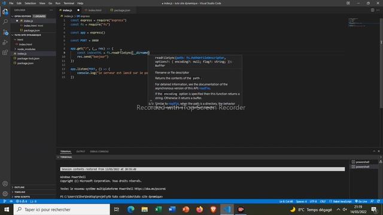Open Brave browser from the taskbar
This screenshot has height=215, width=383.
pyautogui.click(x=213, y=210)
